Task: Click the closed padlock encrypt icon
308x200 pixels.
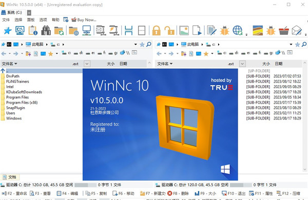Action: pos(157,30)
